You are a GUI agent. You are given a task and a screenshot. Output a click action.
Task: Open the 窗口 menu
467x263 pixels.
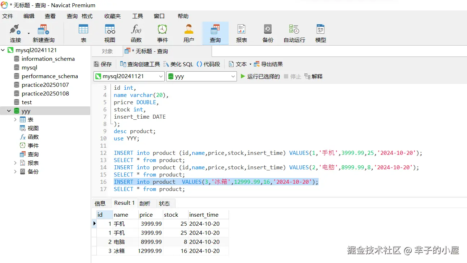click(159, 16)
